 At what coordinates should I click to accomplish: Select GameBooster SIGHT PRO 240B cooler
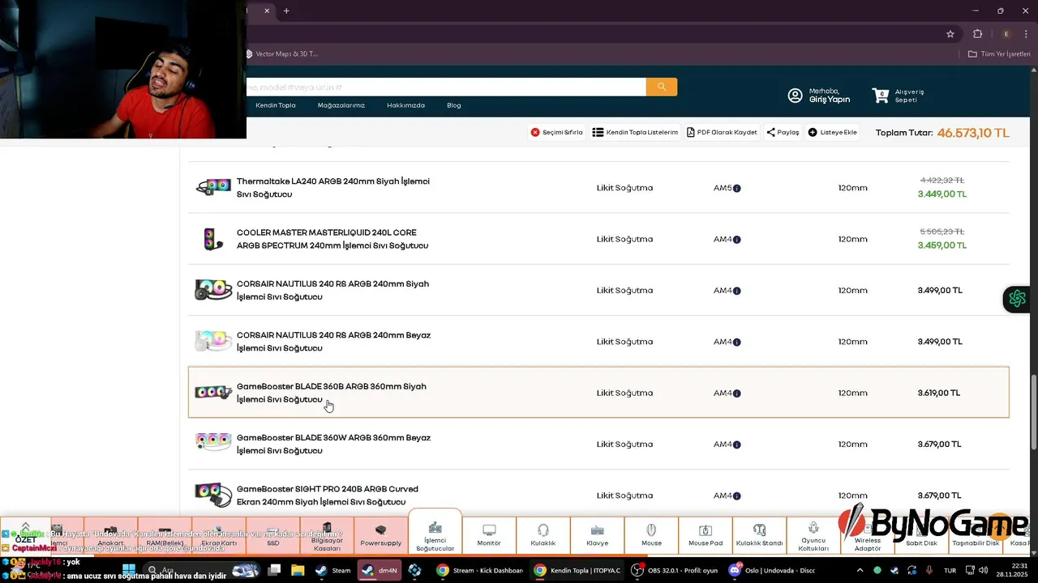(328, 495)
